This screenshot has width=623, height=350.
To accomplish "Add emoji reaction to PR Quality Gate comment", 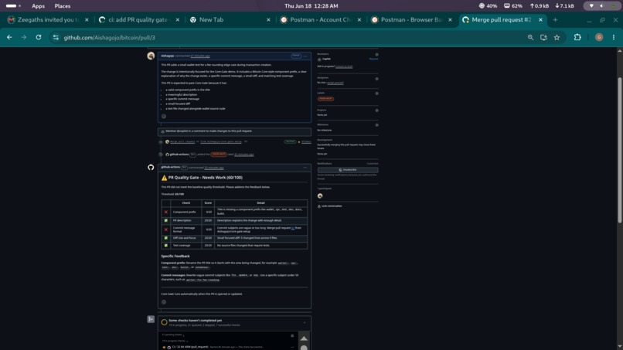I will pos(164,302).
